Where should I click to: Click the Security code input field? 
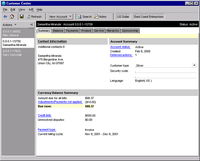click(x=165, y=71)
